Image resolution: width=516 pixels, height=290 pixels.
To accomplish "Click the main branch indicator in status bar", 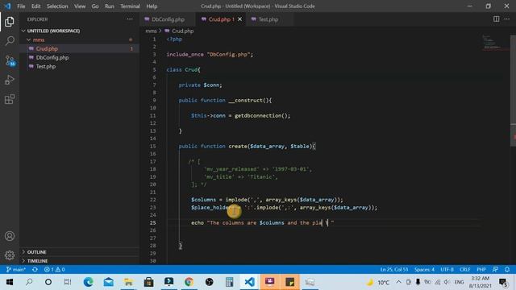I will (x=16, y=269).
